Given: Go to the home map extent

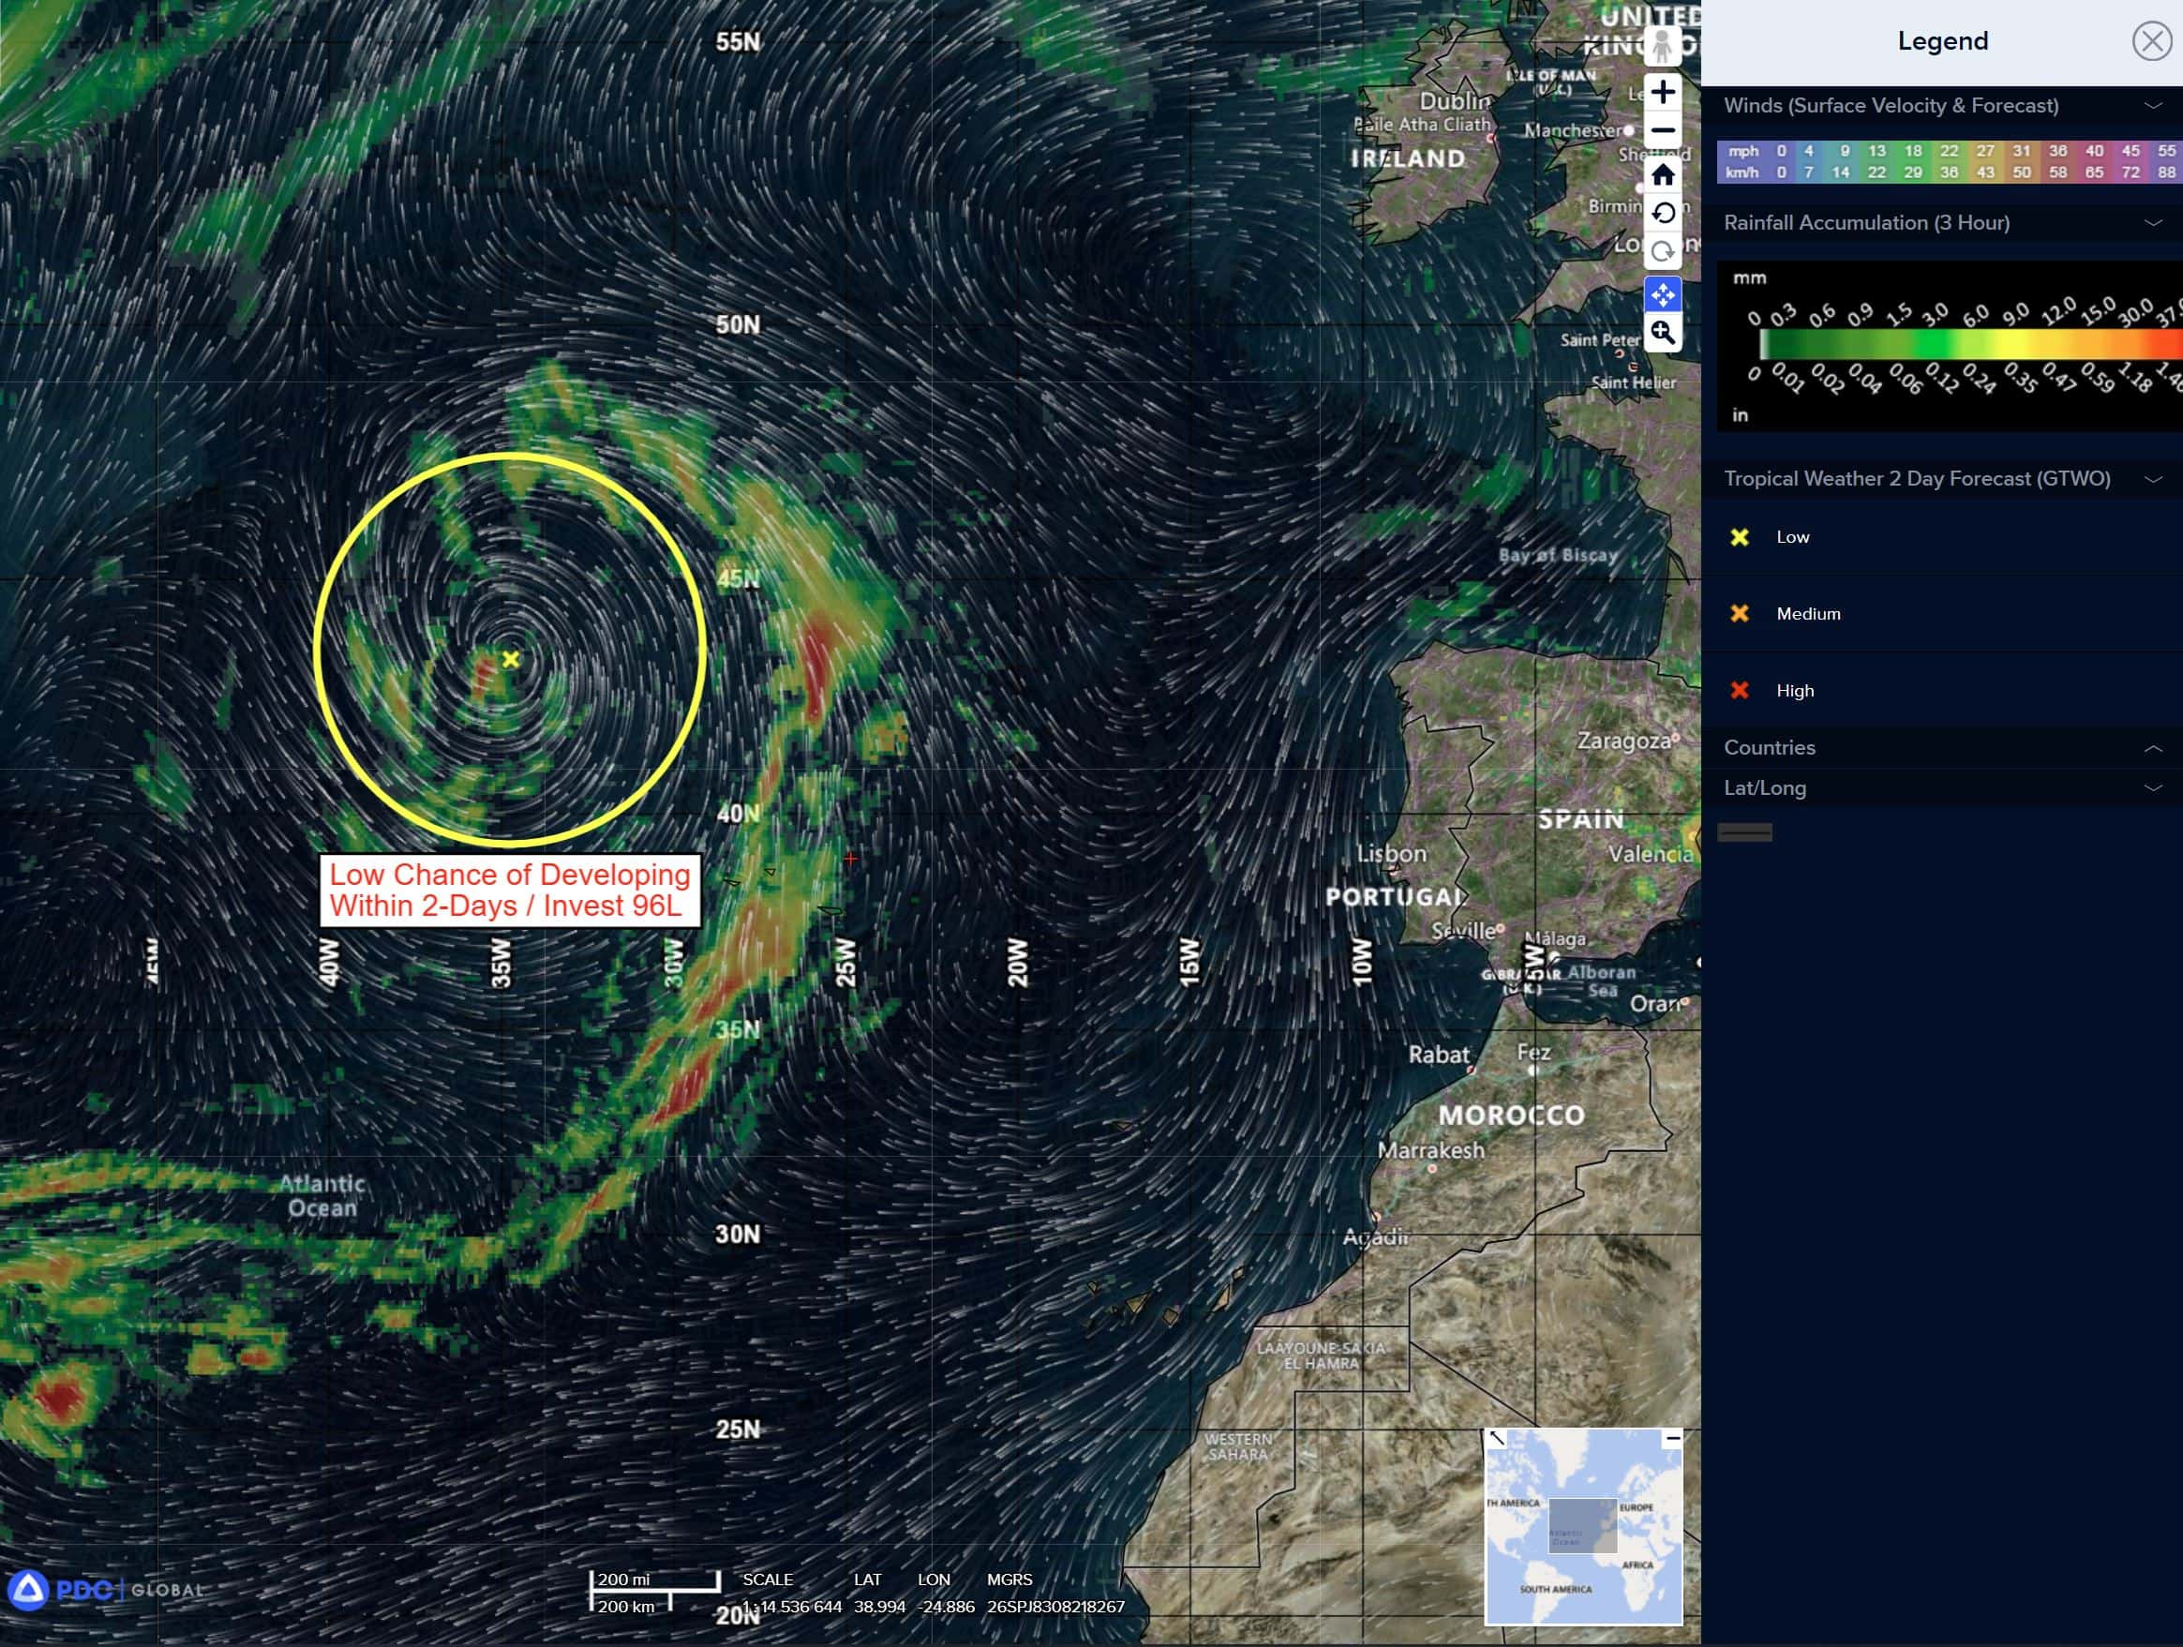Looking at the screenshot, I should [1663, 175].
